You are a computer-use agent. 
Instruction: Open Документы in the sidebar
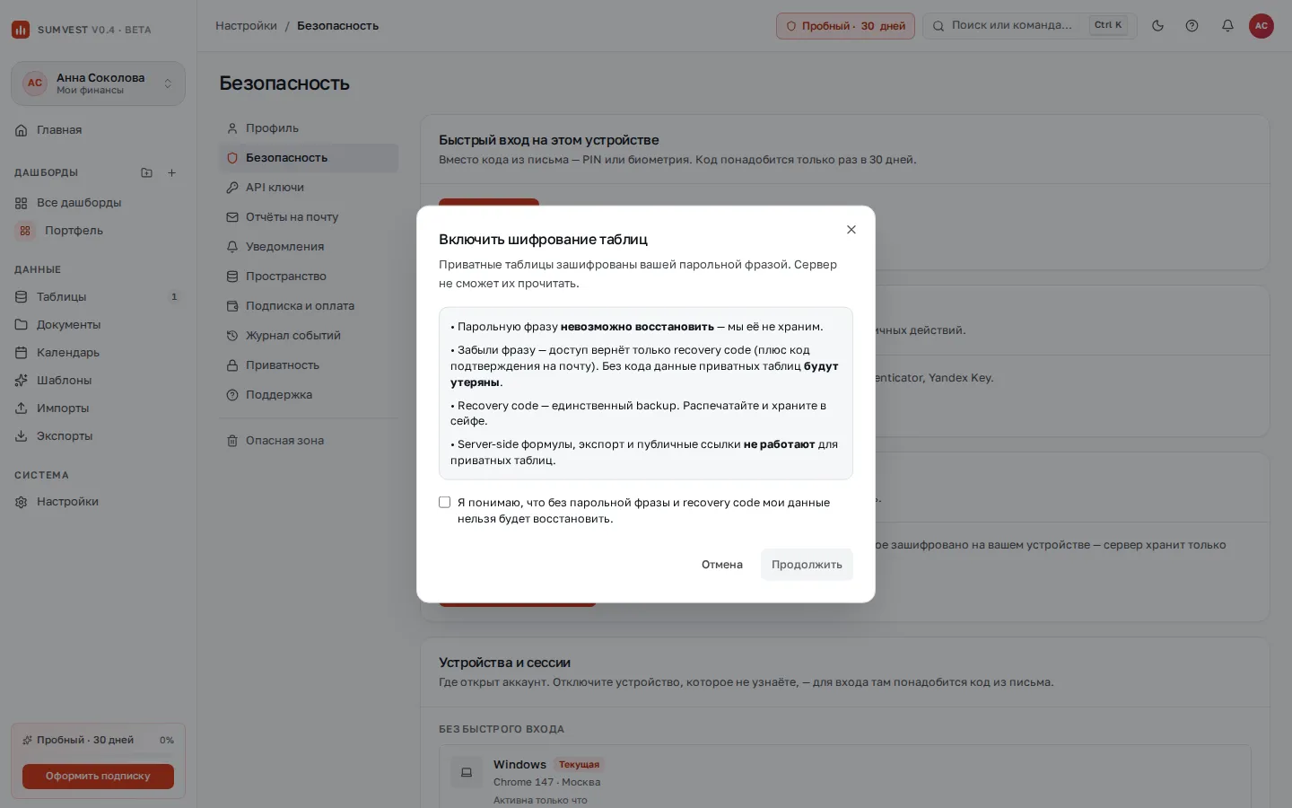pyautogui.click(x=98, y=325)
